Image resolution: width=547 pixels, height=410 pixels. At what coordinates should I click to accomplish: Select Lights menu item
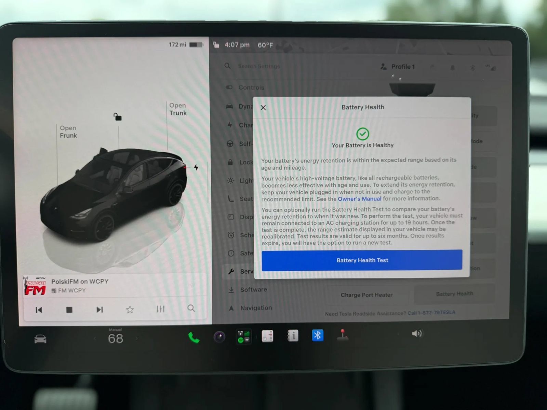tap(240, 180)
